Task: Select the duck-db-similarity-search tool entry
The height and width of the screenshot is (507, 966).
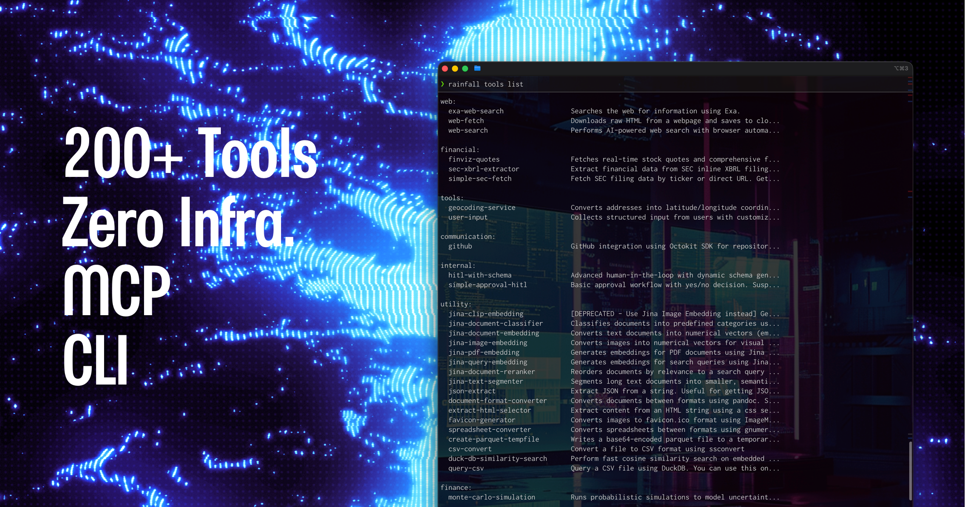Action: 498,458
